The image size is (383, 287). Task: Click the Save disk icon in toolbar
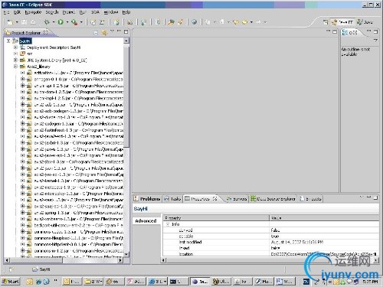tap(24, 22)
